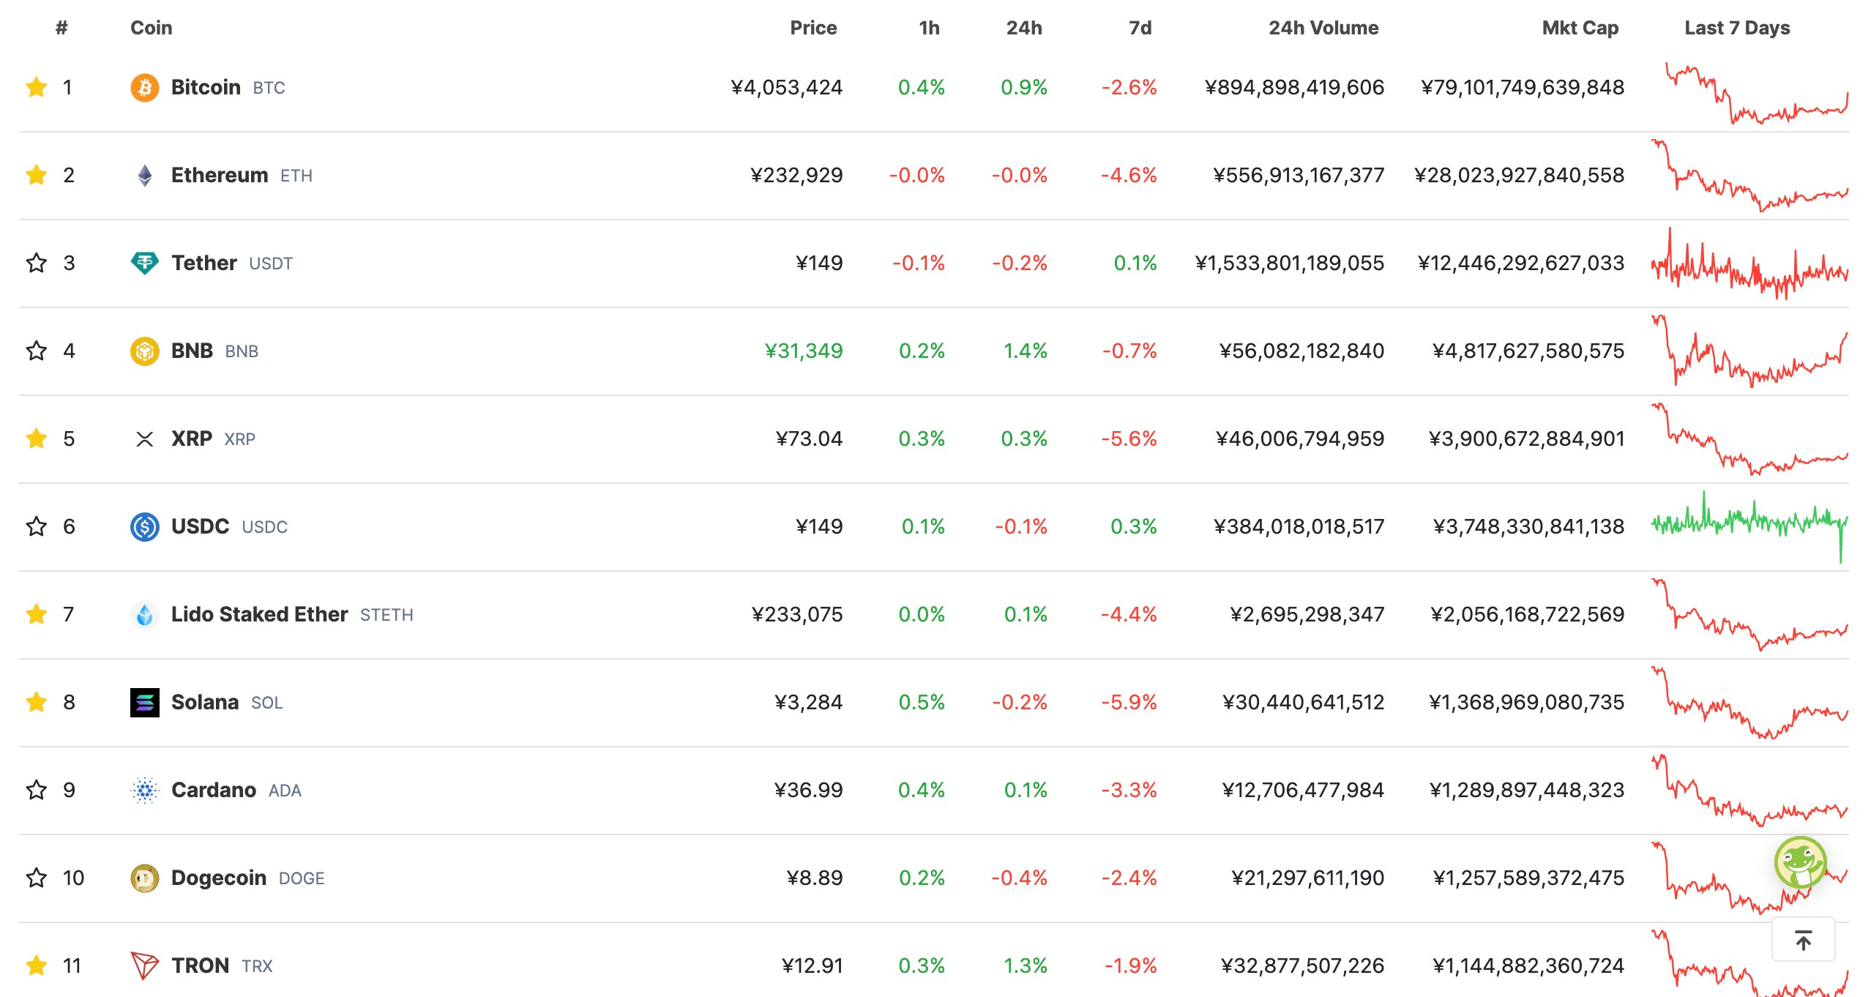
Task: Open XRP's 7-day sparkline chart
Action: 1749,439
